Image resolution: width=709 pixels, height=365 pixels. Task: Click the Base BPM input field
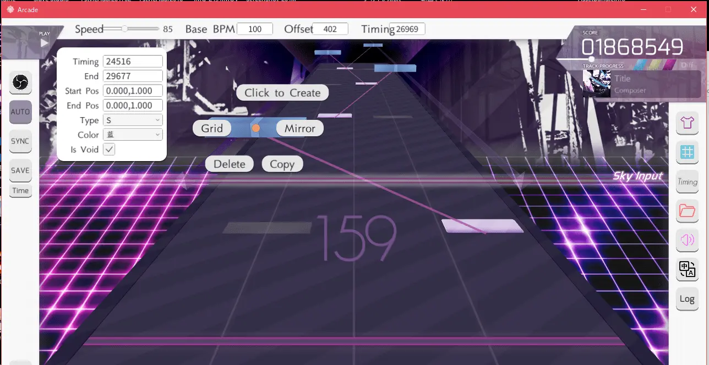coord(255,29)
